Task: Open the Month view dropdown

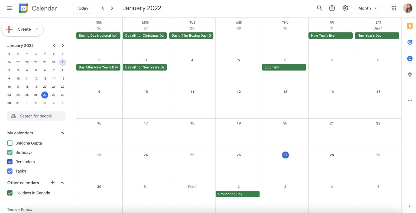Action: pos(367,8)
